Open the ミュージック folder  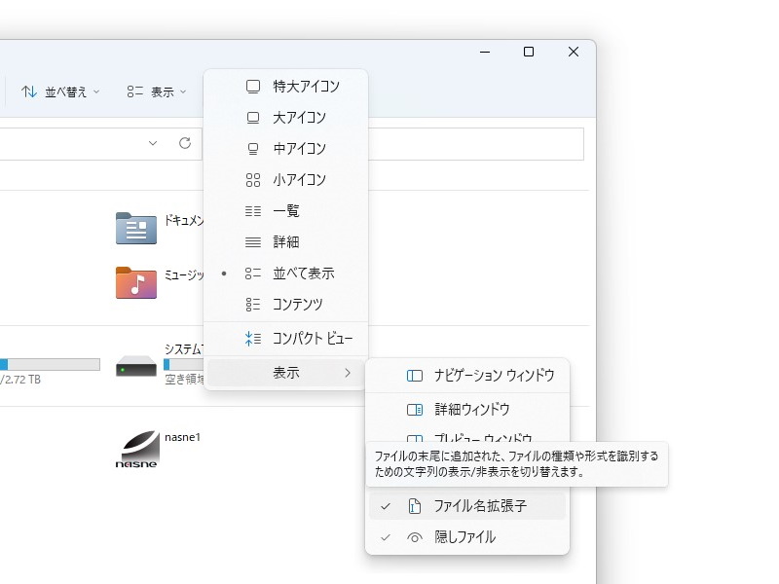(136, 281)
